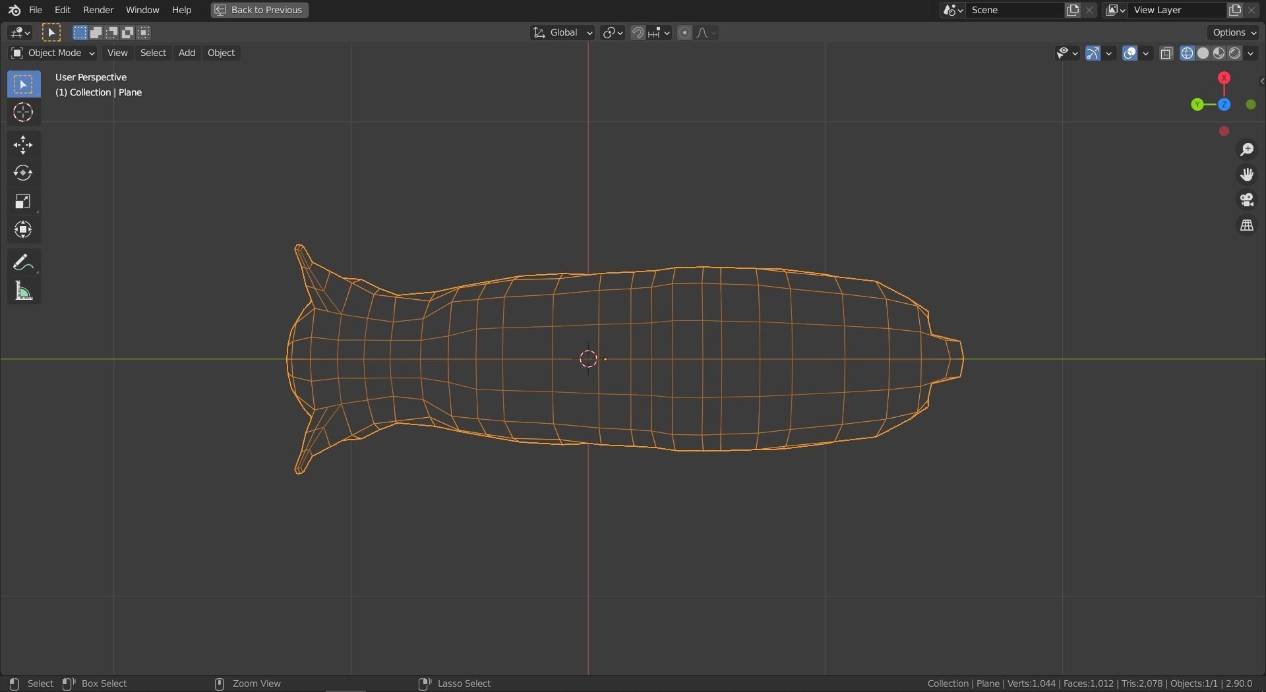The height and width of the screenshot is (692, 1266).
Task: Open the viewport Object menu
Action: tap(221, 53)
